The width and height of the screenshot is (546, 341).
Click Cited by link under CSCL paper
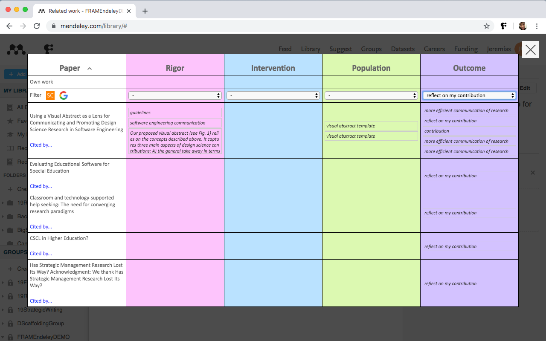(x=41, y=254)
